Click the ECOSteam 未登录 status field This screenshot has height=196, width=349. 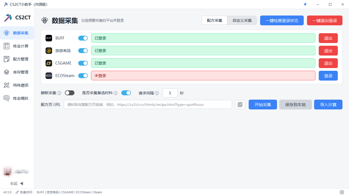tap(203, 76)
